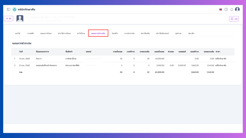Click the แพทย์ column header
Image resolution: width=246 pixels, height=138 pixels.
[89, 52]
